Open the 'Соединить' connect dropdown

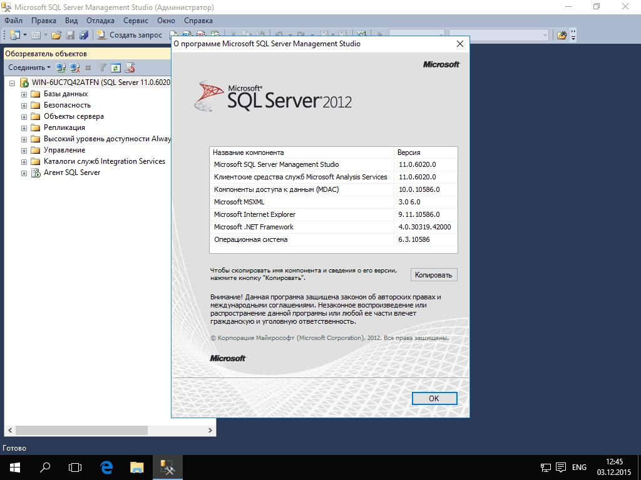(x=29, y=67)
